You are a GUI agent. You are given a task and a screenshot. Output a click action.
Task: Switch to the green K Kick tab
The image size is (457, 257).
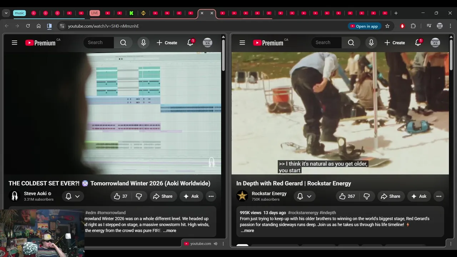click(131, 13)
